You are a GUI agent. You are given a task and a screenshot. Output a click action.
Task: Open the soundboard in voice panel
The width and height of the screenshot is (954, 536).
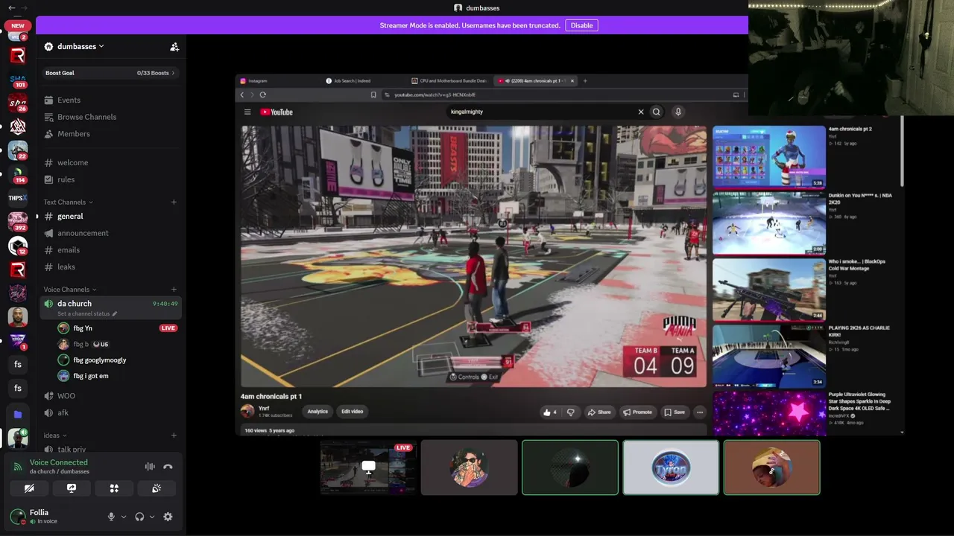click(157, 488)
